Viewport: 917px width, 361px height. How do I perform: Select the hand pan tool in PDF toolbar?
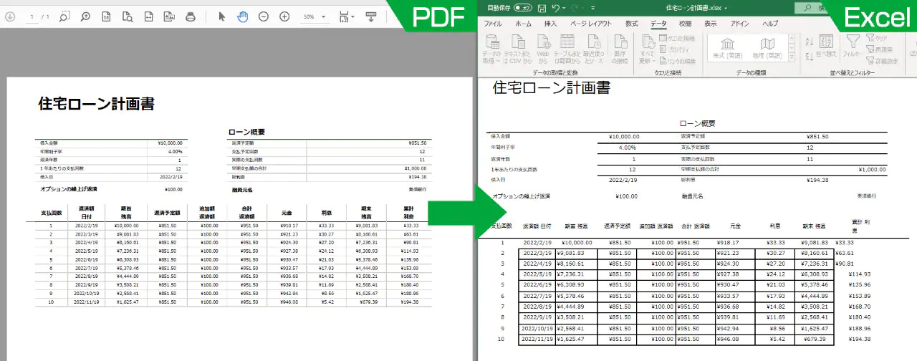[243, 16]
